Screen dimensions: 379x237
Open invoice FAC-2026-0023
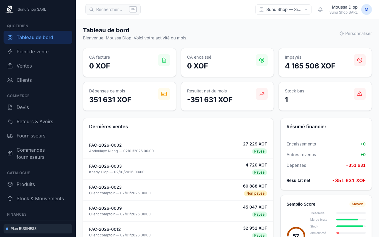[x=105, y=187]
